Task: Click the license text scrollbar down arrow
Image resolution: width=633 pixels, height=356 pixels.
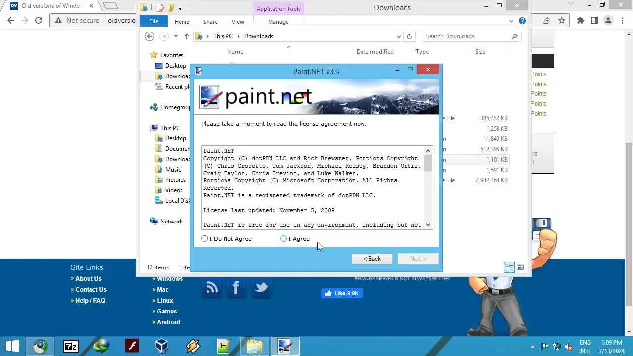Action: coord(428,225)
